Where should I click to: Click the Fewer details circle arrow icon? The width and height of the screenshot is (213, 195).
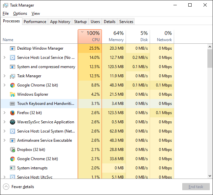6,186
